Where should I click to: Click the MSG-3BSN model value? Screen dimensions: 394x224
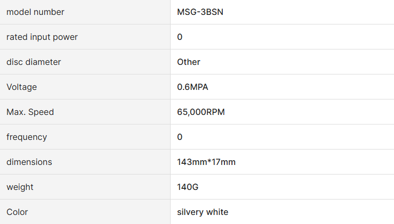tap(200, 12)
